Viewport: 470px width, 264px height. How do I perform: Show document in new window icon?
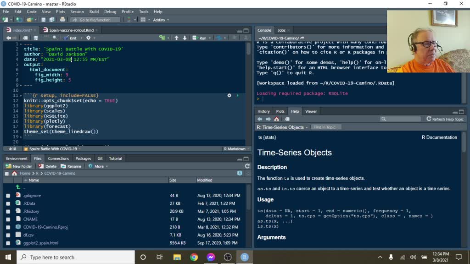[x=26, y=38]
